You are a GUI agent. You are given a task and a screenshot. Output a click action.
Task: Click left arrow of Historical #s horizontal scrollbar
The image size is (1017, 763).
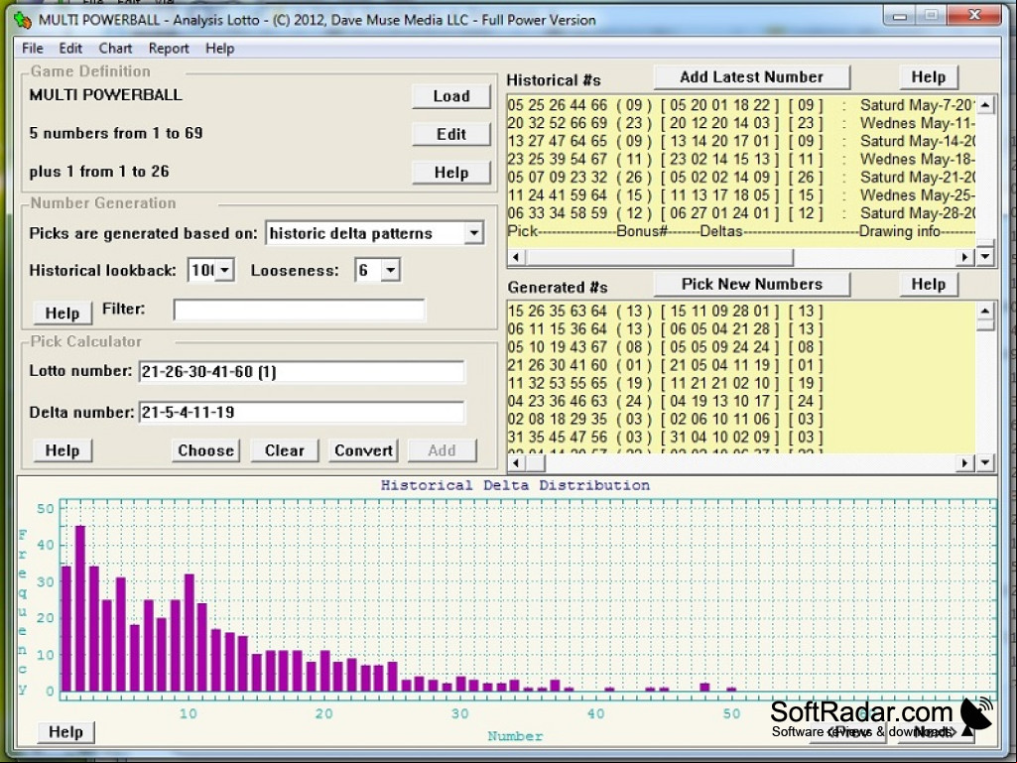(x=516, y=257)
